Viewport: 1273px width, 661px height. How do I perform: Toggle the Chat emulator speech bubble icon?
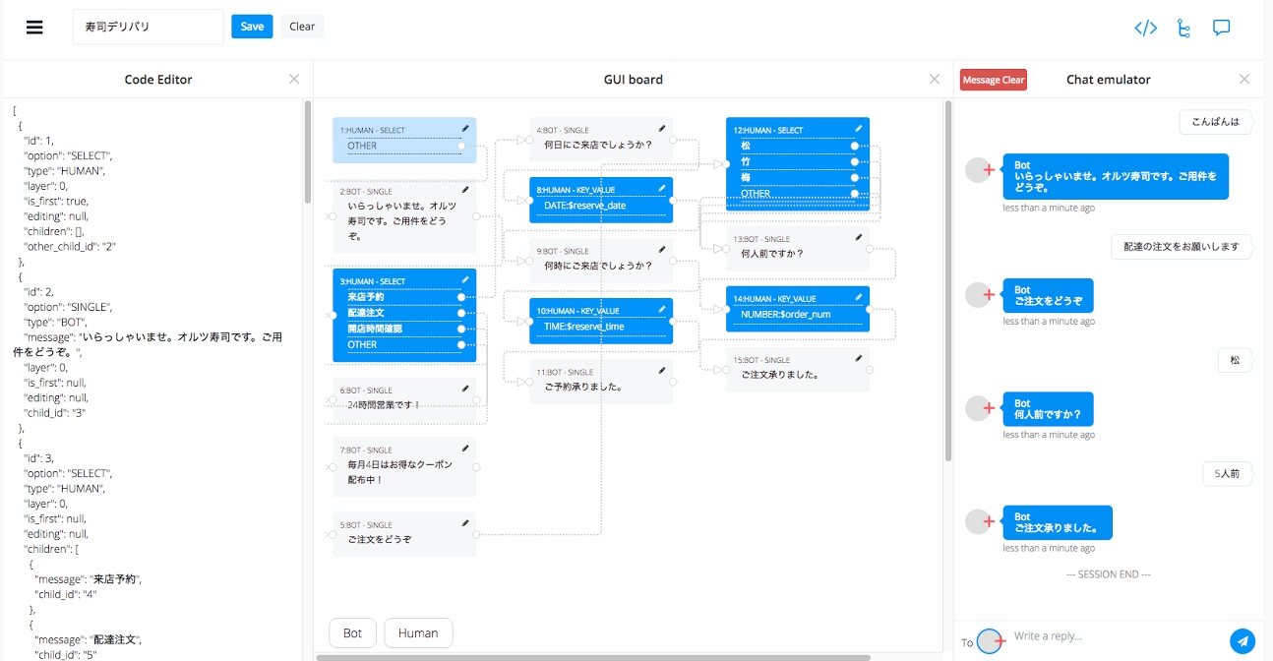(1221, 28)
